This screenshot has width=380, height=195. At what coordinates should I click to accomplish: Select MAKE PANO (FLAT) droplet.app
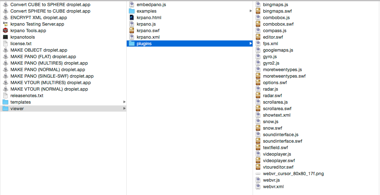pyautogui.click(x=43, y=56)
